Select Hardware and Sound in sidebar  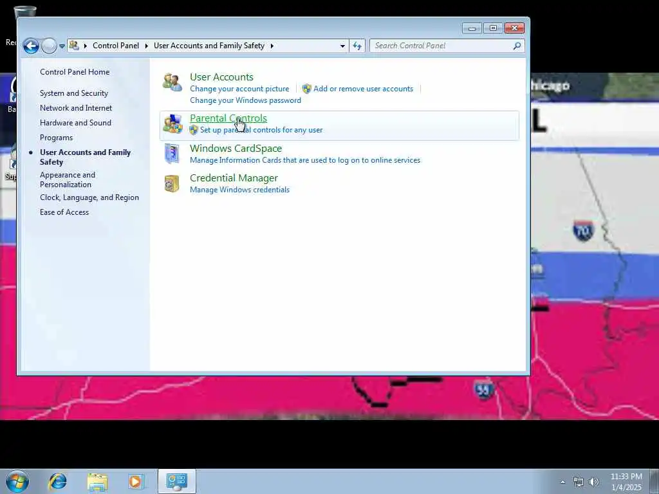(76, 123)
